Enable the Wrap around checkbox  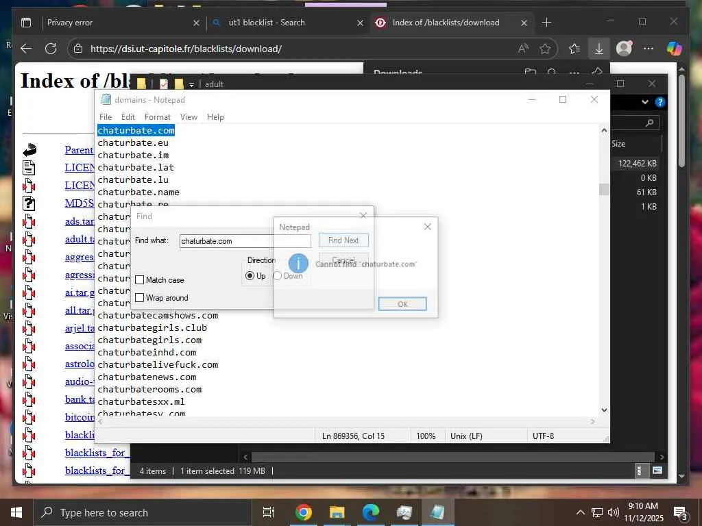[140, 298]
